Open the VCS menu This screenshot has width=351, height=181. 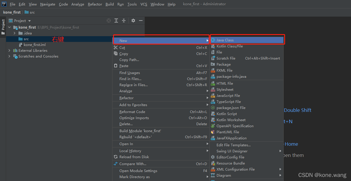144,4
